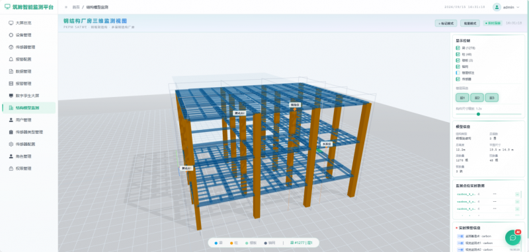
Task: Click the 传感器配置 gear icon
Action: (x=11, y=144)
